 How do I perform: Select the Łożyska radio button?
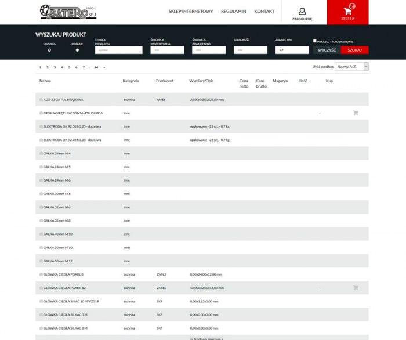point(49,50)
